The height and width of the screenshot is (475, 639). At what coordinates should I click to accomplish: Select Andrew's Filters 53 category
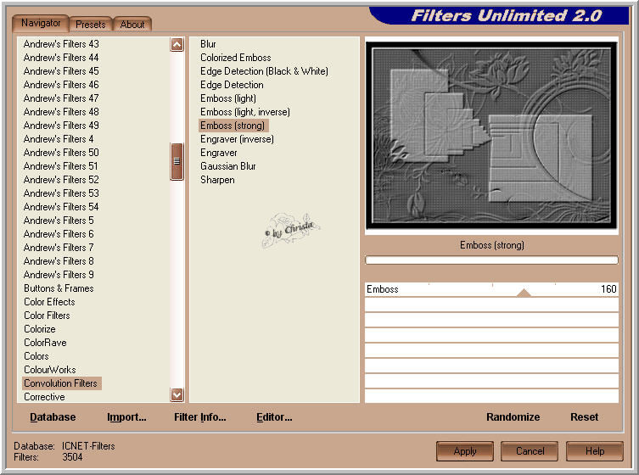(61, 193)
